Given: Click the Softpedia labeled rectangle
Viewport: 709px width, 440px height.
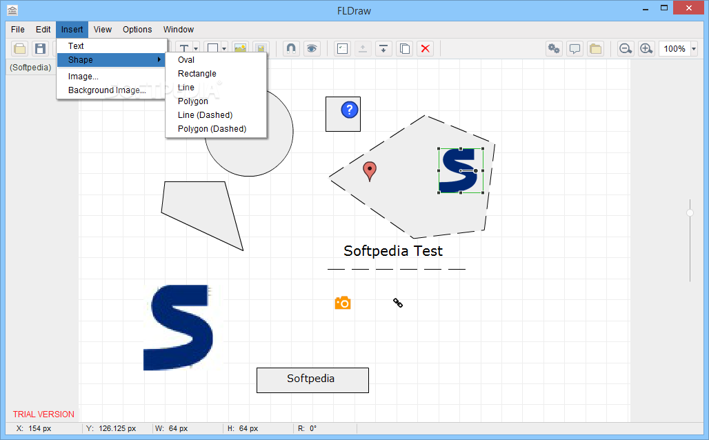Looking at the screenshot, I should [312, 380].
